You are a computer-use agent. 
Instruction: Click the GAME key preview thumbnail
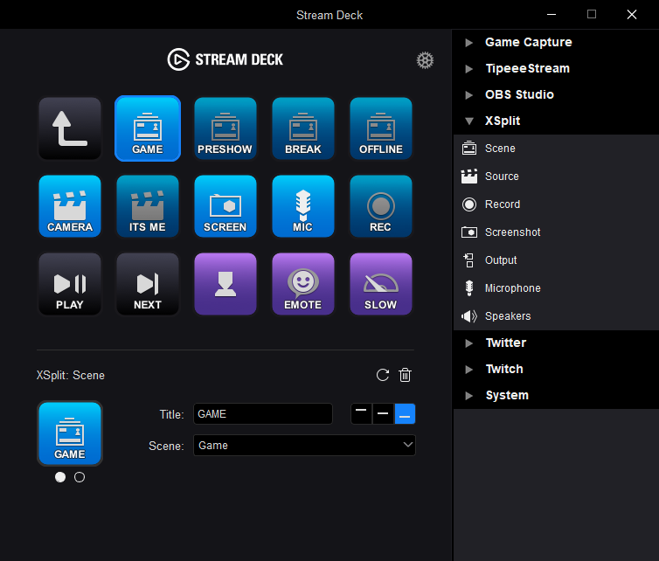(x=70, y=433)
